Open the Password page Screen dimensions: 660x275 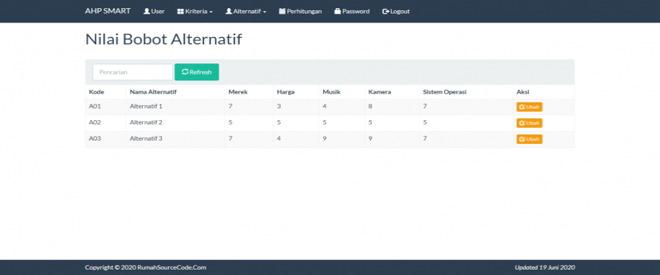point(353,12)
